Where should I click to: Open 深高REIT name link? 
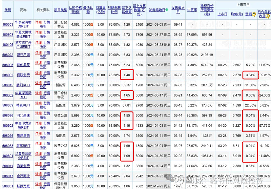(23, 146)
